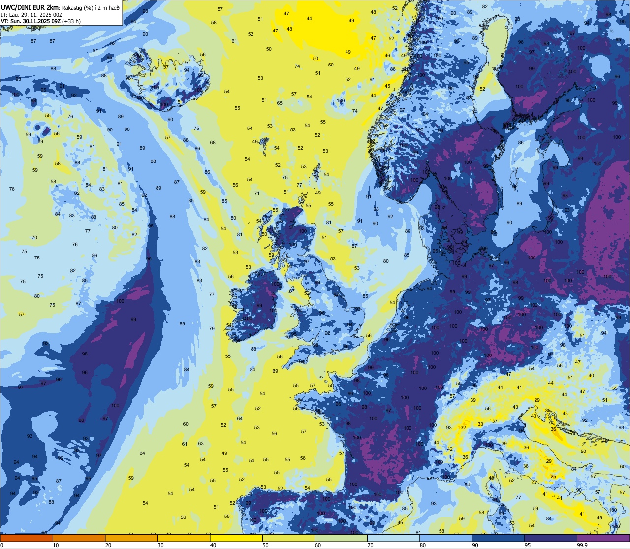This screenshot has width=630, height=549.
Task: Click the 90–95% medium blue legend swatch
Action: [499, 538]
